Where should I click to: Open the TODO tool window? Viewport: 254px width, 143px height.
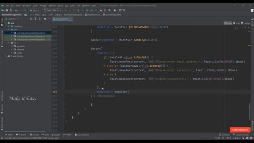(x=9, y=135)
